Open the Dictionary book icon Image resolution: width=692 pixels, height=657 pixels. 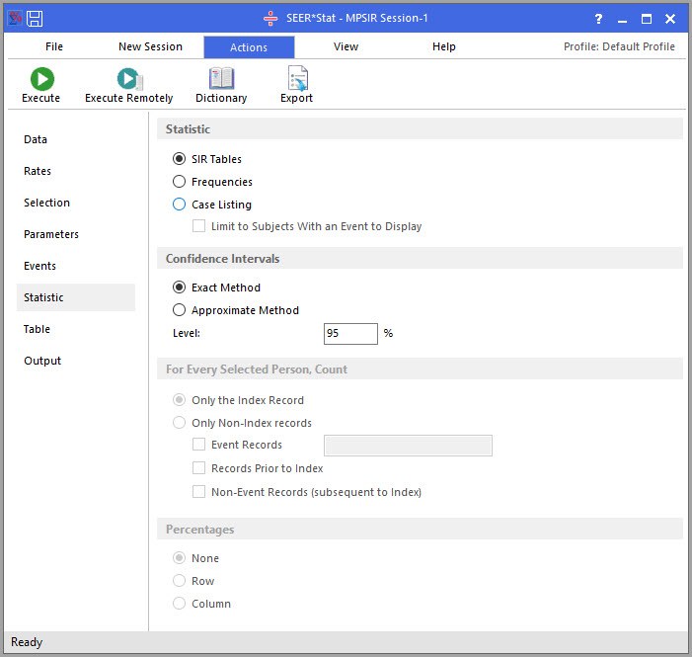click(221, 79)
